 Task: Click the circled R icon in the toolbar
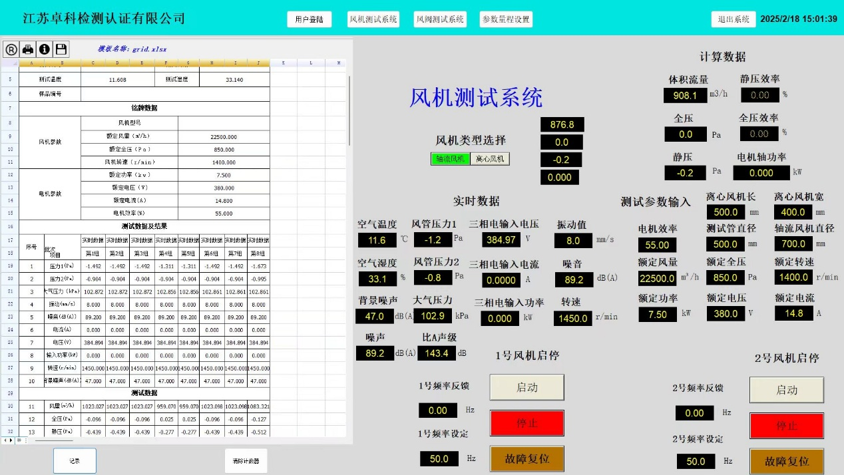click(x=12, y=49)
